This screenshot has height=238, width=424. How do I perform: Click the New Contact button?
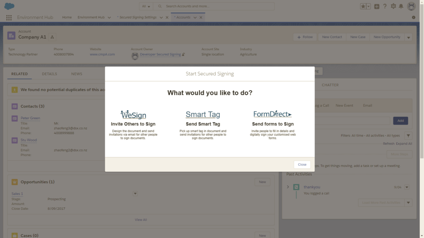pos(332,37)
